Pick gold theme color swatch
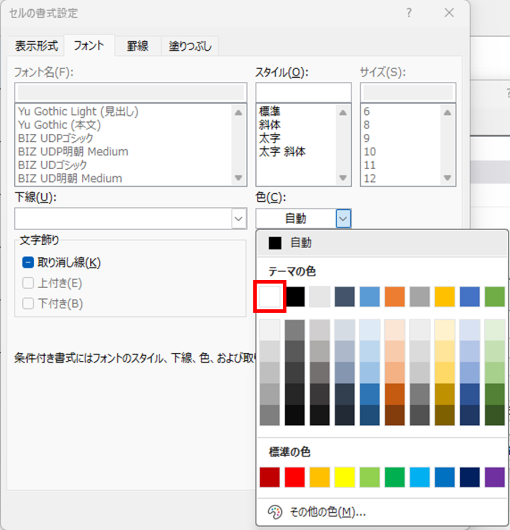The height and width of the screenshot is (530, 510). (444, 296)
